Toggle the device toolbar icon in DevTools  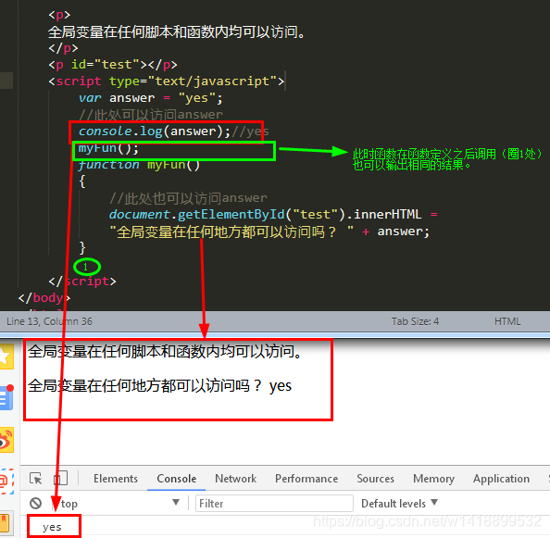(61, 479)
